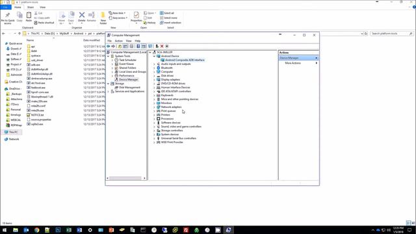Collapse Android Device category
Viewport: 416px width, 234px height.
(x=154, y=57)
